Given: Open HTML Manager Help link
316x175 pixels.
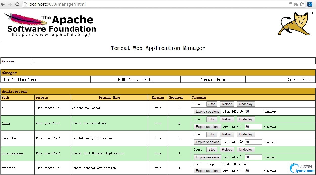Looking at the screenshot, I should 135,80.
